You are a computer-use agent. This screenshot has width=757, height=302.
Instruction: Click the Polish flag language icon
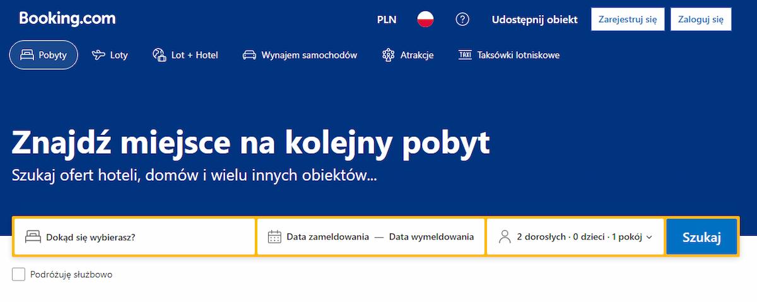425,20
